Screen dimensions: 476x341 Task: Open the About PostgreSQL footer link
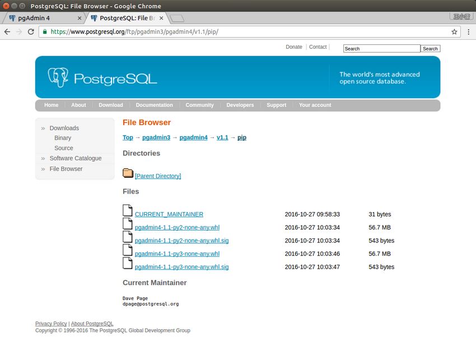point(92,324)
